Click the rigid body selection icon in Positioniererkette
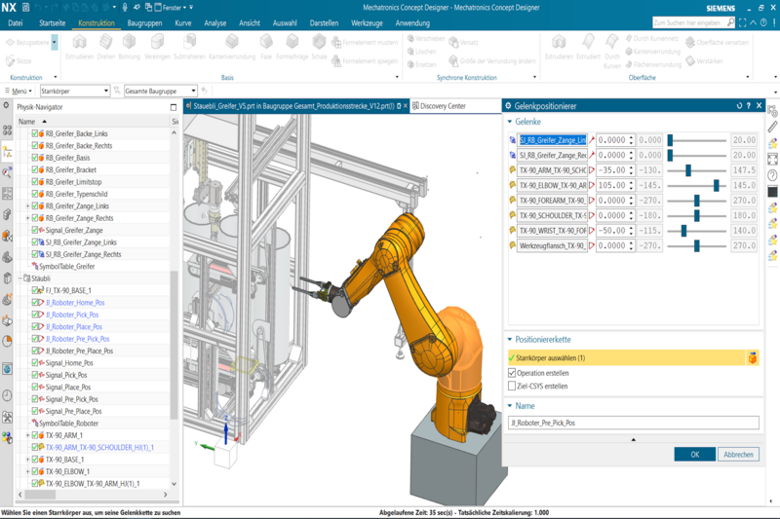 pyautogui.click(x=753, y=357)
